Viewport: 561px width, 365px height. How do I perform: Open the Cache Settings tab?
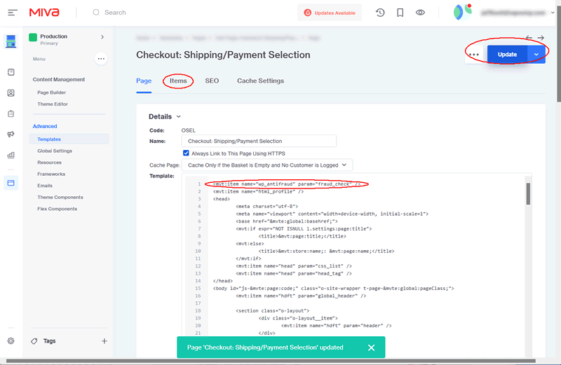point(260,81)
